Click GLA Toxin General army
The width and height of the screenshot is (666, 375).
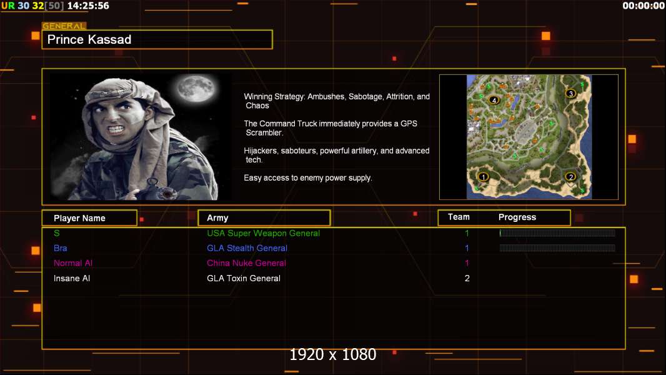click(244, 278)
